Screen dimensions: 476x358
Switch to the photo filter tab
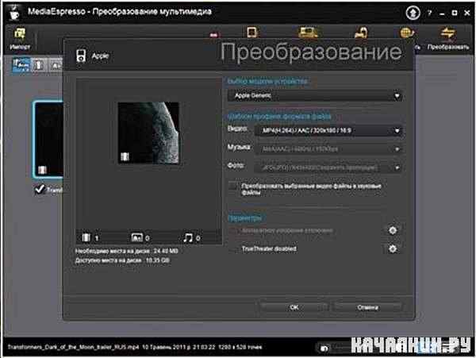click(x=56, y=65)
